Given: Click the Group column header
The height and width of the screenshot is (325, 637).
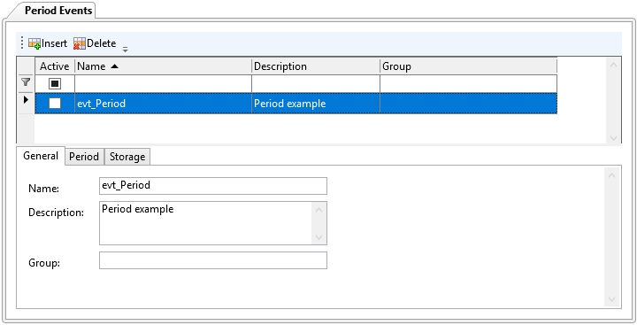Looking at the screenshot, I should coord(469,66).
